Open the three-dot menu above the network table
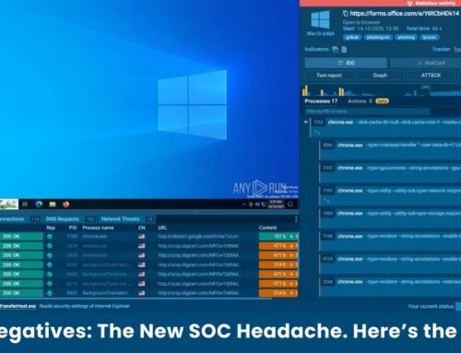 tap(296, 219)
